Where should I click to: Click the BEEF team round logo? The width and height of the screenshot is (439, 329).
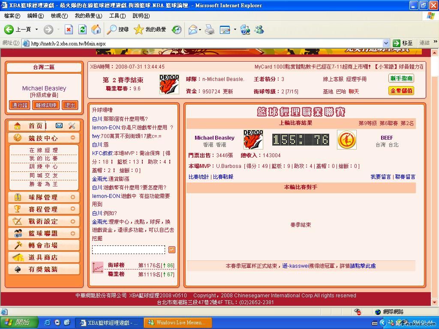[346, 140]
